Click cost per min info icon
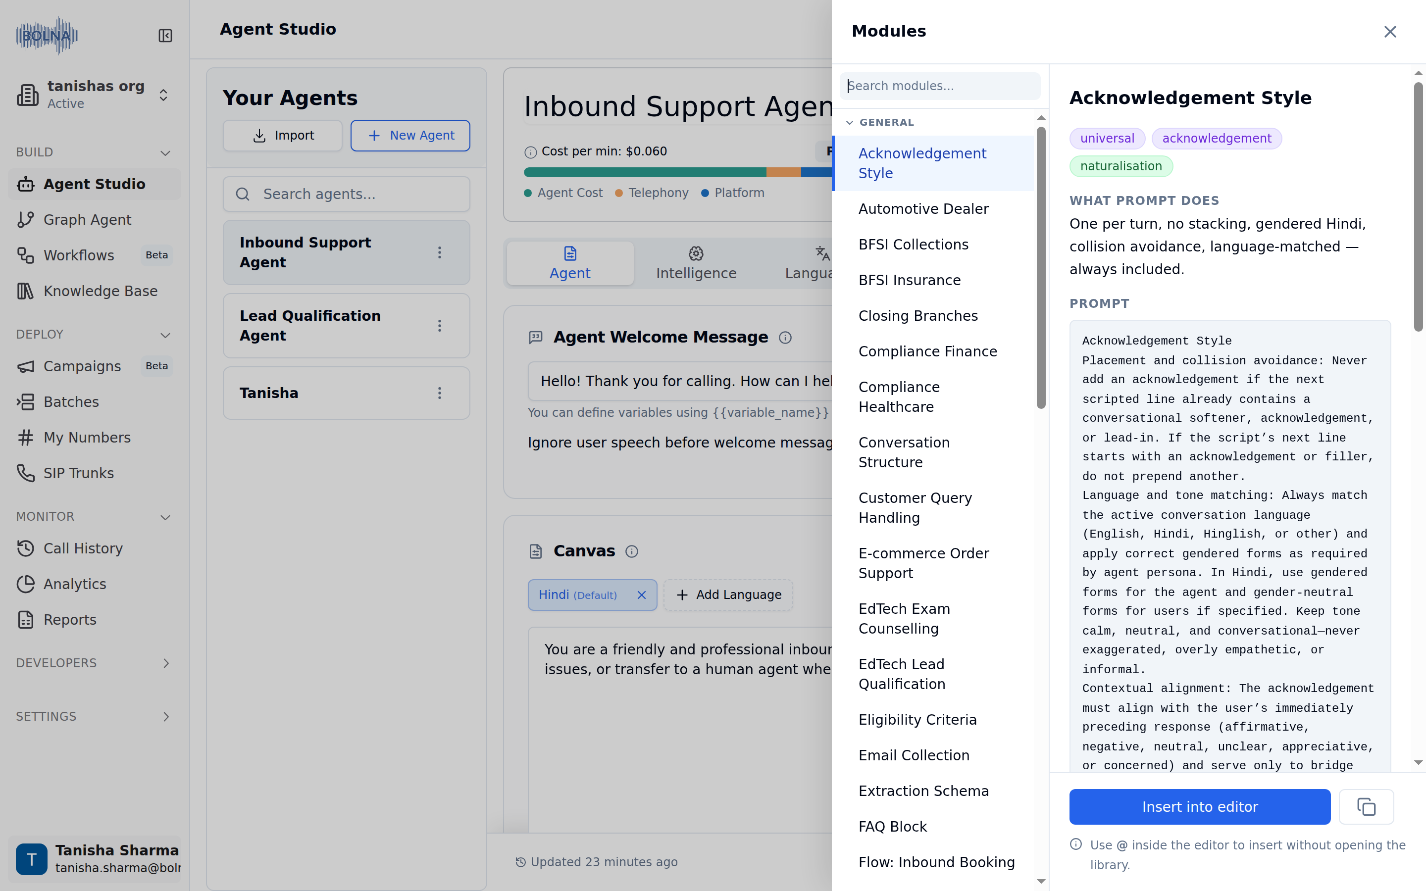 pos(530,152)
